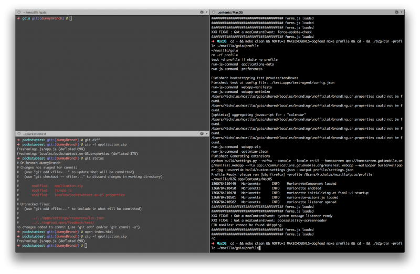Image resolution: width=420 pixels, height=274 pixels.
Task: Click the cursor on the last packstubtest prompt
Action: point(86,245)
